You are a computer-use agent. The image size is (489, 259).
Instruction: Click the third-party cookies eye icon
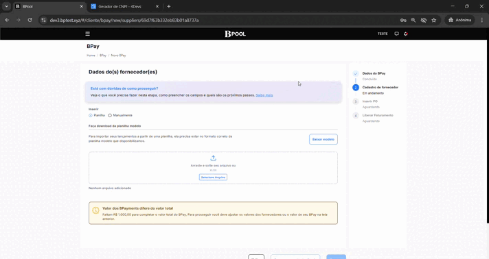point(424,20)
